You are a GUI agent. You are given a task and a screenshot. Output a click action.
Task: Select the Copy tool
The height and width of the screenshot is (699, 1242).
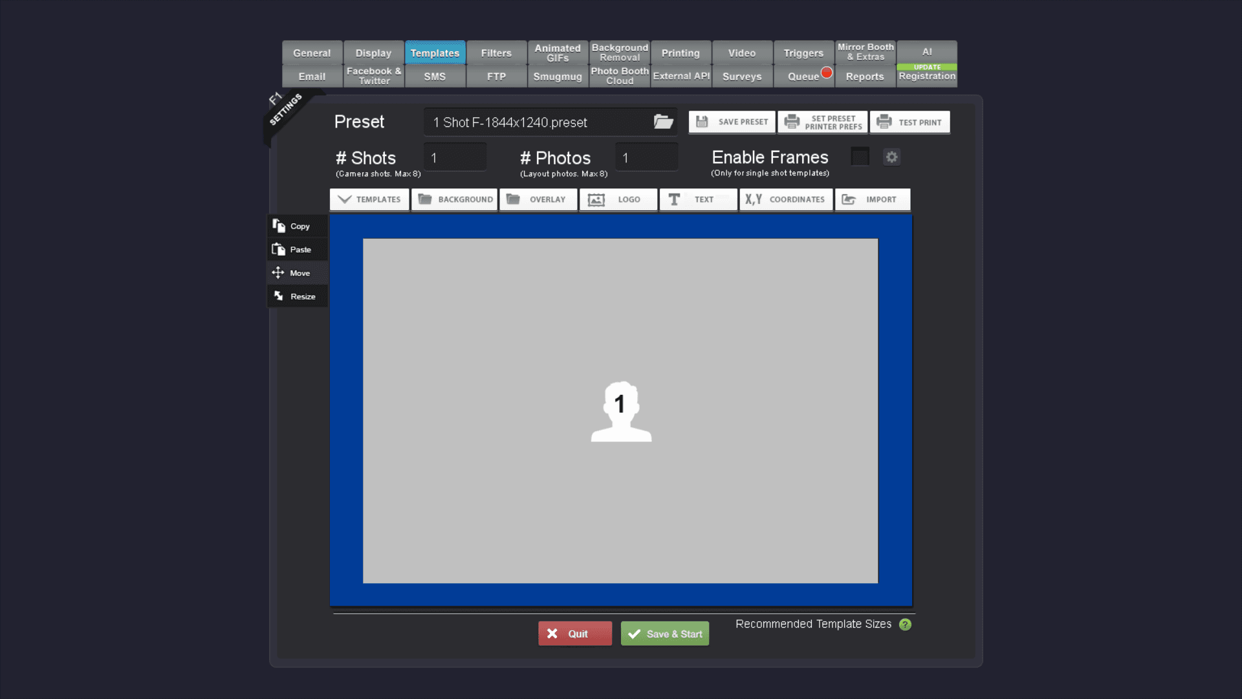pos(297,226)
